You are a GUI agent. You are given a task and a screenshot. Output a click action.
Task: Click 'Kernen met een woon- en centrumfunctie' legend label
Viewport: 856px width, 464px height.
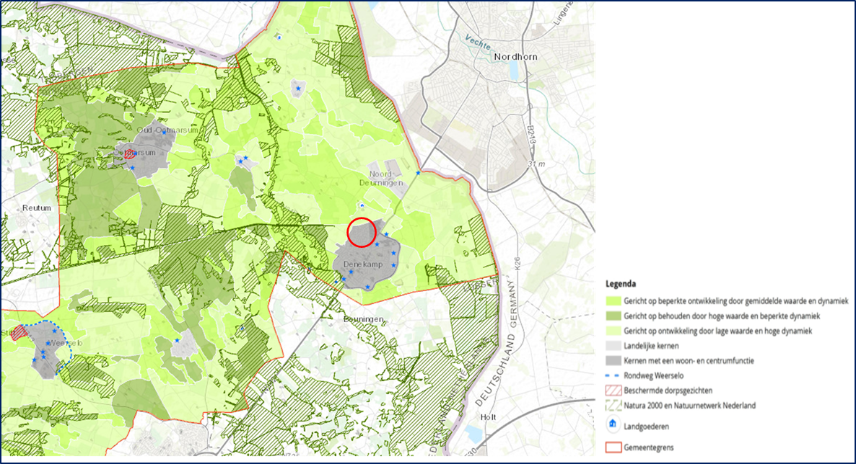[689, 360]
